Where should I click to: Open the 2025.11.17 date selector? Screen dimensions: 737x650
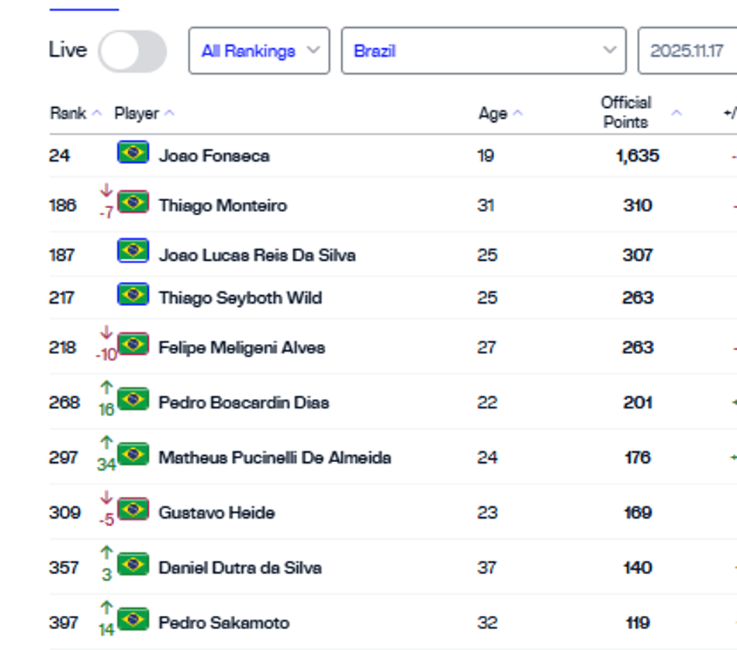[x=687, y=50]
